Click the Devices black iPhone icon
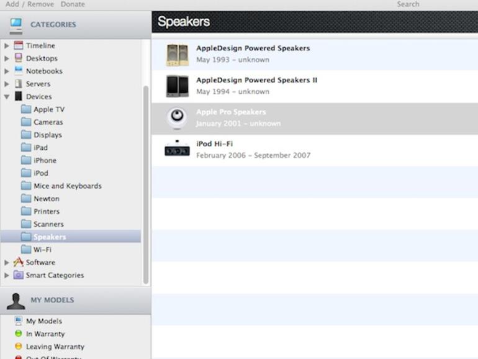Image resolution: width=478 pixels, height=359 pixels. pyautogui.click(x=18, y=96)
